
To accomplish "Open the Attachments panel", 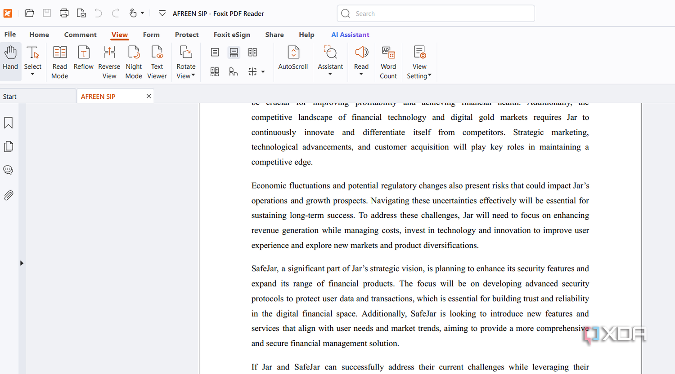I will pyautogui.click(x=9, y=195).
